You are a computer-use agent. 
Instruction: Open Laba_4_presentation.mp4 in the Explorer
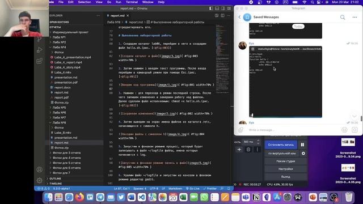(x=73, y=57)
